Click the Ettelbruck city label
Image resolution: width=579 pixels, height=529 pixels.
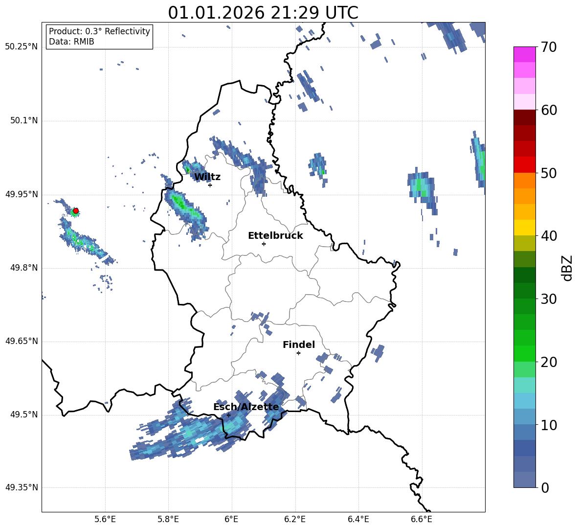275,236
